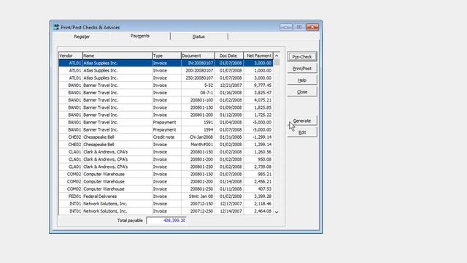The image size is (467, 263).
Task: Sort by the Vendor column header
Action: click(x=71, y=56)
